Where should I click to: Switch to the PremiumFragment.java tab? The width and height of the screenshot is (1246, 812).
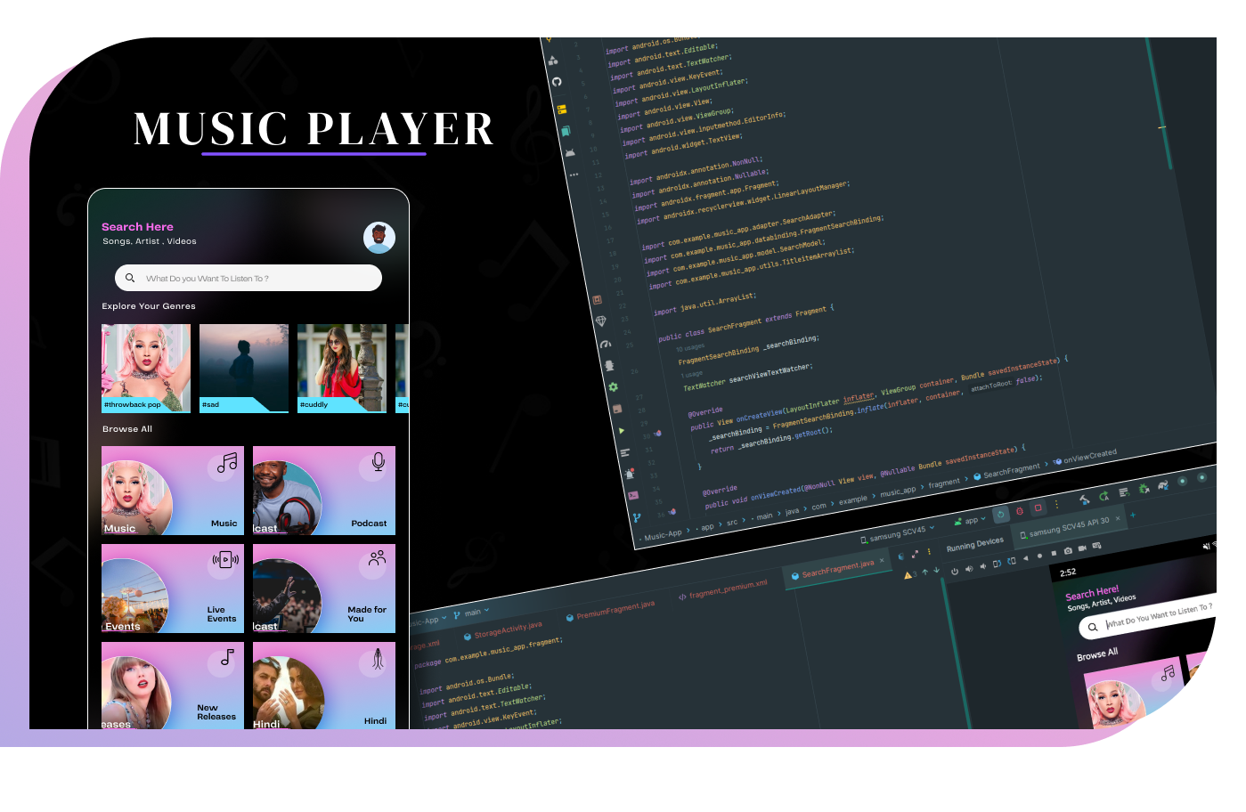(x=615, y=610)
